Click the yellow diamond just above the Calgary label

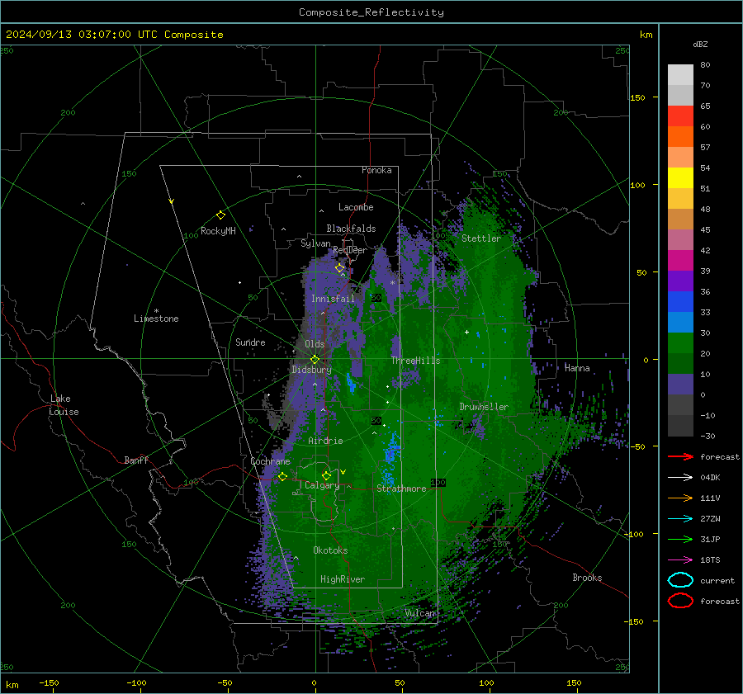[x=326, y=475]
